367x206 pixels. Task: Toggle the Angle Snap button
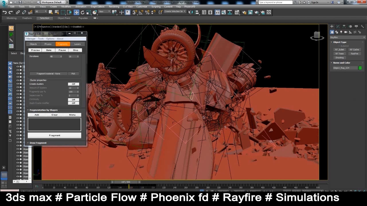141,12
